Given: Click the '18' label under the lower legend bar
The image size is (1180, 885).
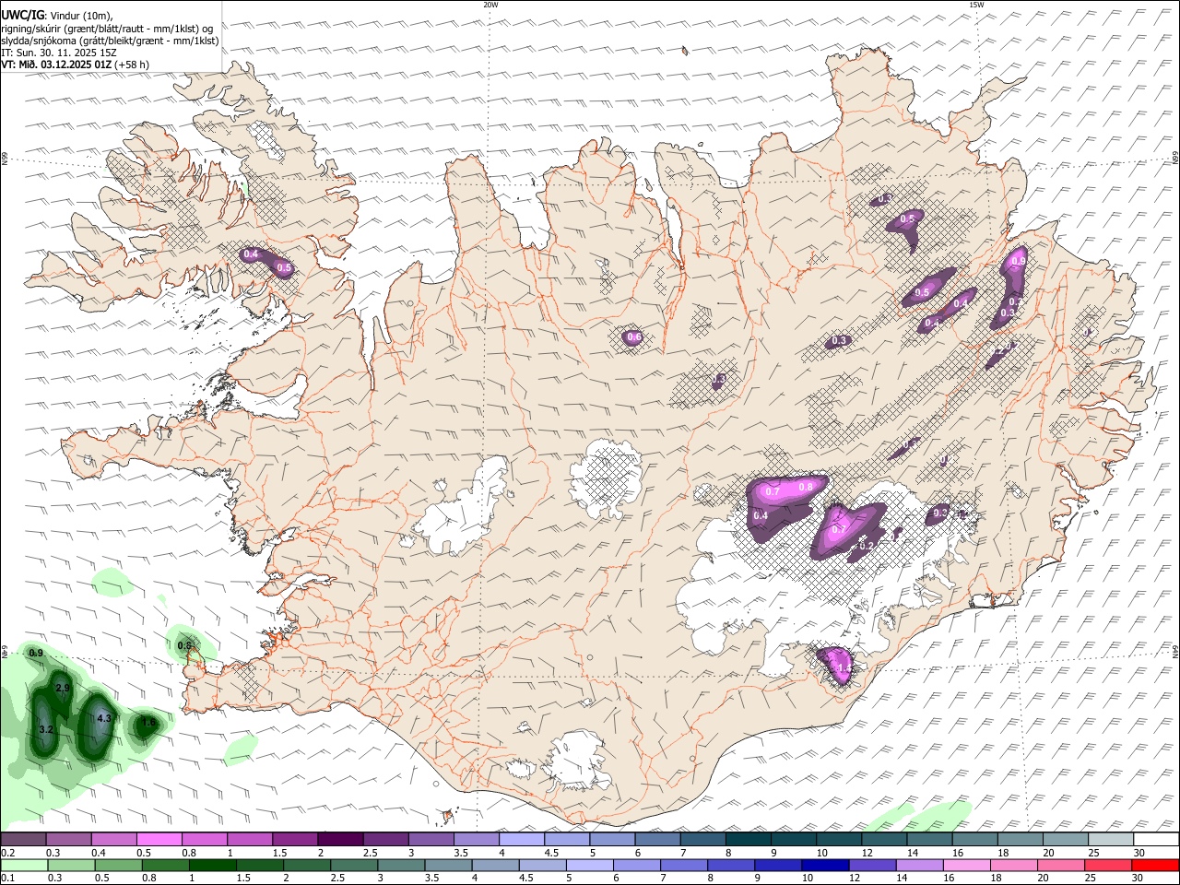Looking at the screenshot, I should click(x=997, y=879).
